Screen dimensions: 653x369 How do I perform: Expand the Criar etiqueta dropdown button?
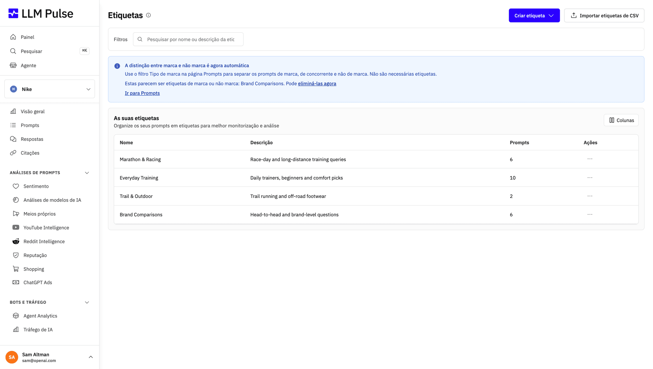(x=534, y=15)
